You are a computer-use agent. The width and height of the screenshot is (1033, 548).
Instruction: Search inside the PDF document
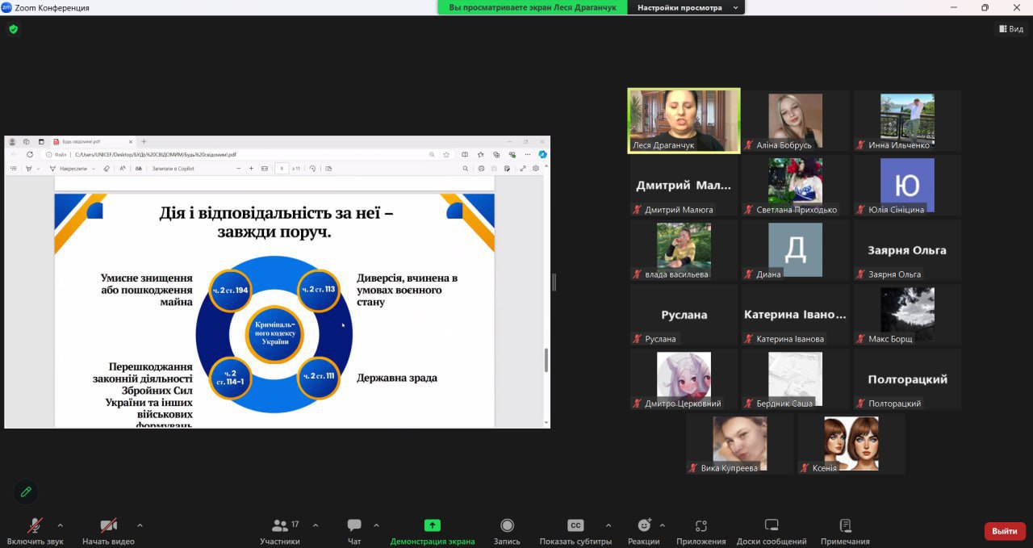[x=466, y=169]
